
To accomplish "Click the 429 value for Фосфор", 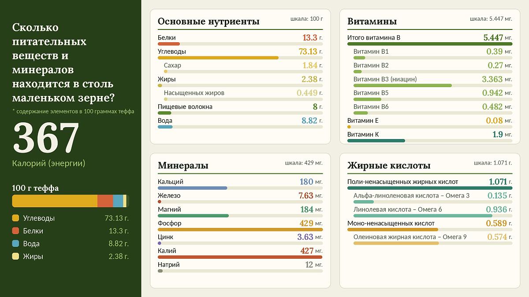I will [x=306, y=224].
